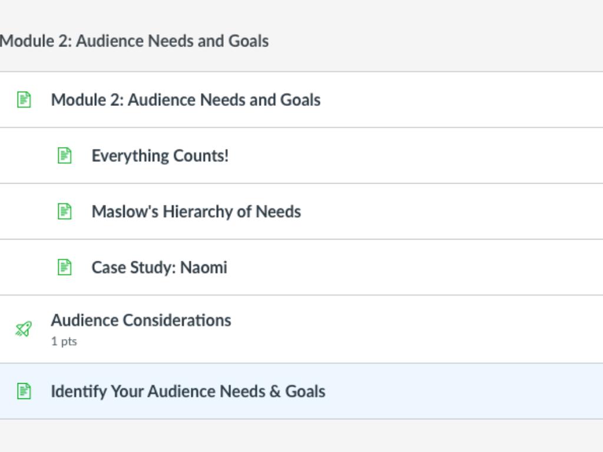
Task: Click empty area right of Case Study: Naomi title
Action: pyautogui.click(x=412, y=267)
